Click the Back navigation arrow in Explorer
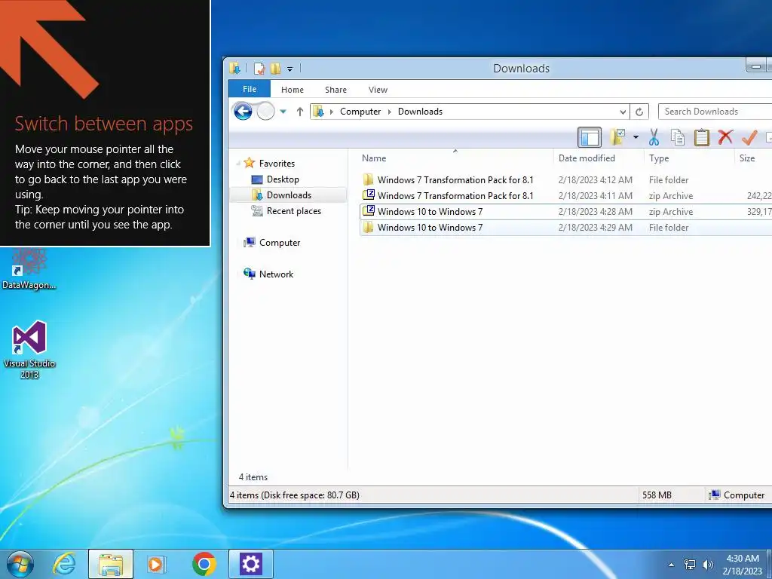The height and width of the screenshot is (579, 772). pos(243,112)
